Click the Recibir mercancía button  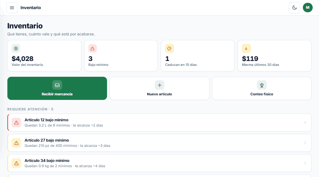coord(57,88)
